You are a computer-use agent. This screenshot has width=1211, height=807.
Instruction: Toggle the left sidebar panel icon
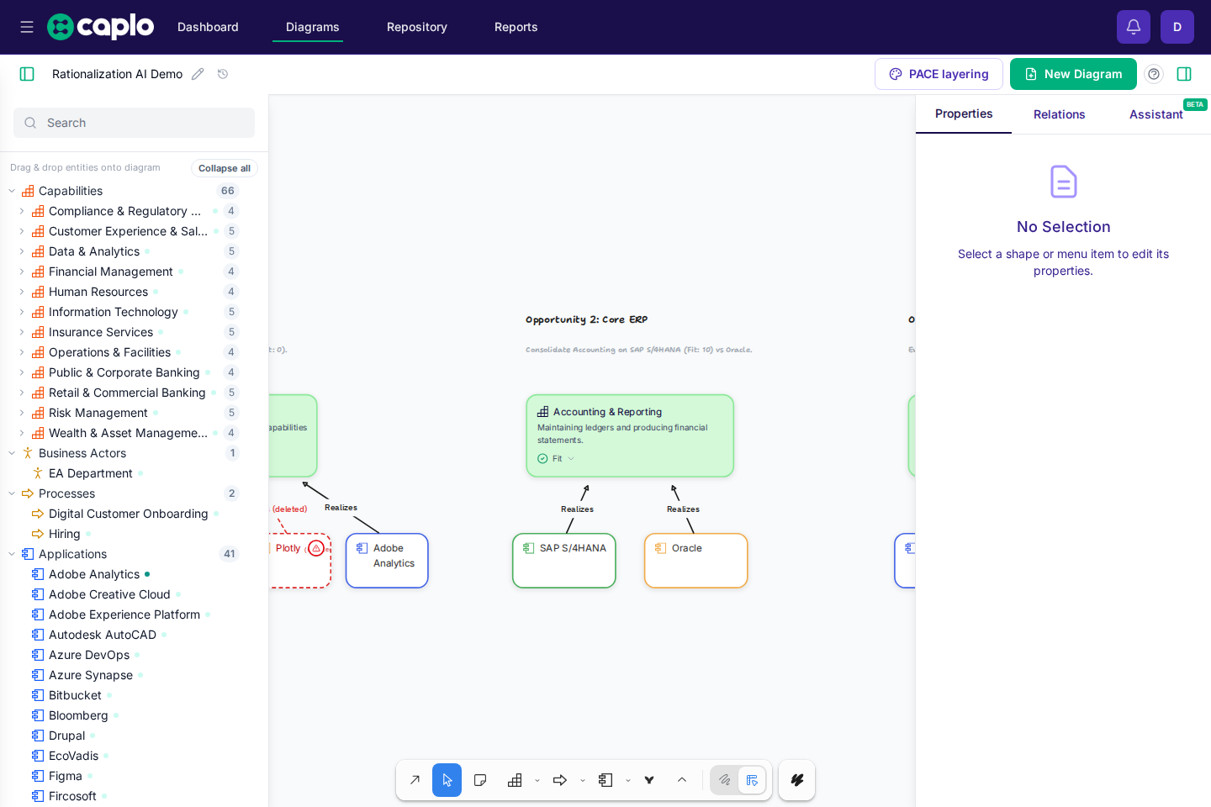point(27,74)
